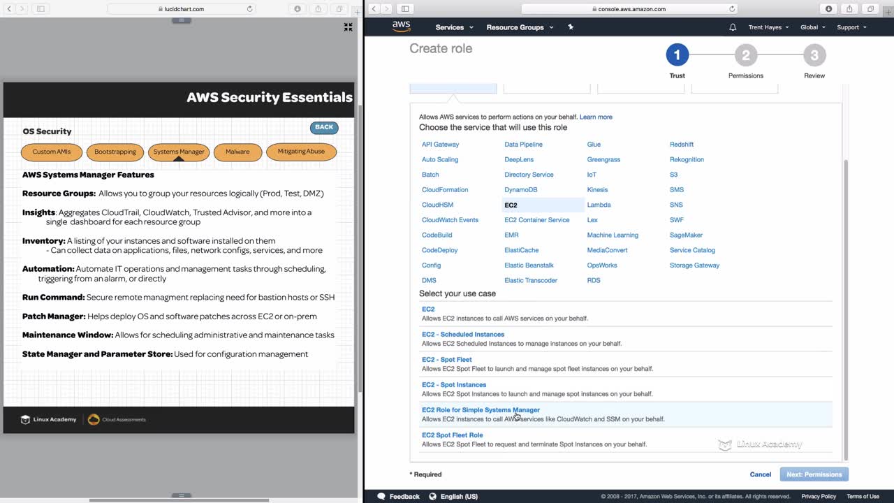Select the Elastic Beanstalk service
The height and width of the screenshot is (503, 894).
pyautogui.click(x=529, y=265)
